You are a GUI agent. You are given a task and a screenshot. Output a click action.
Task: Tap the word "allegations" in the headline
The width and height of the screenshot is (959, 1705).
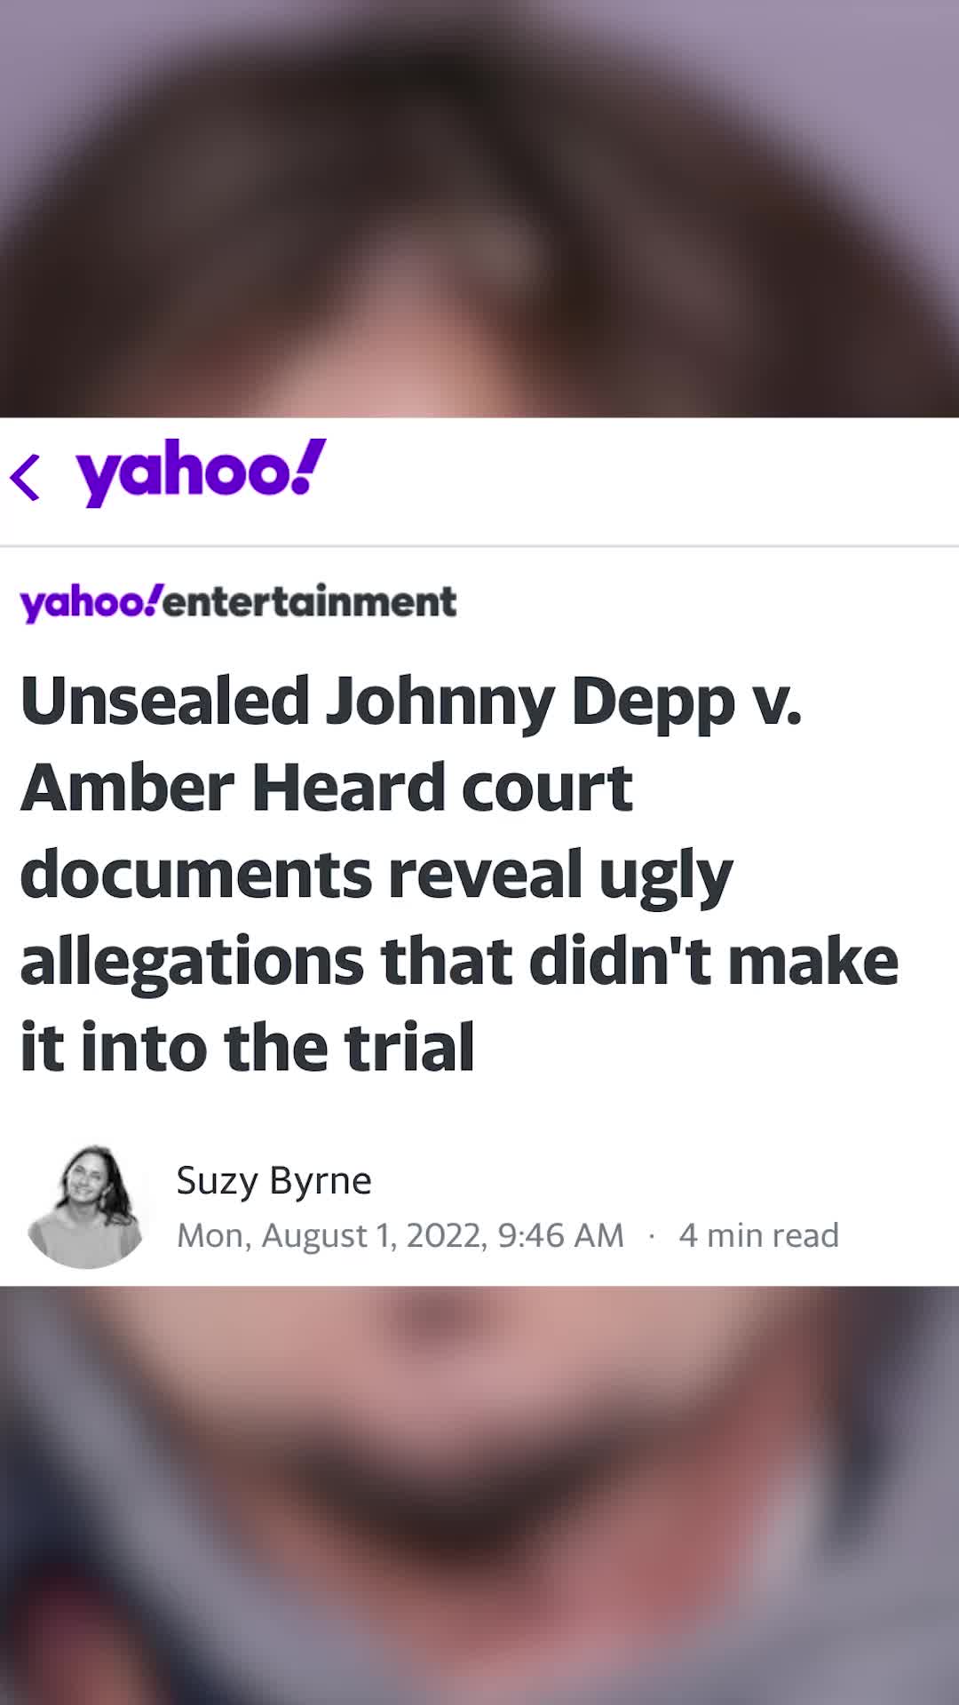[x=192, y=962]
